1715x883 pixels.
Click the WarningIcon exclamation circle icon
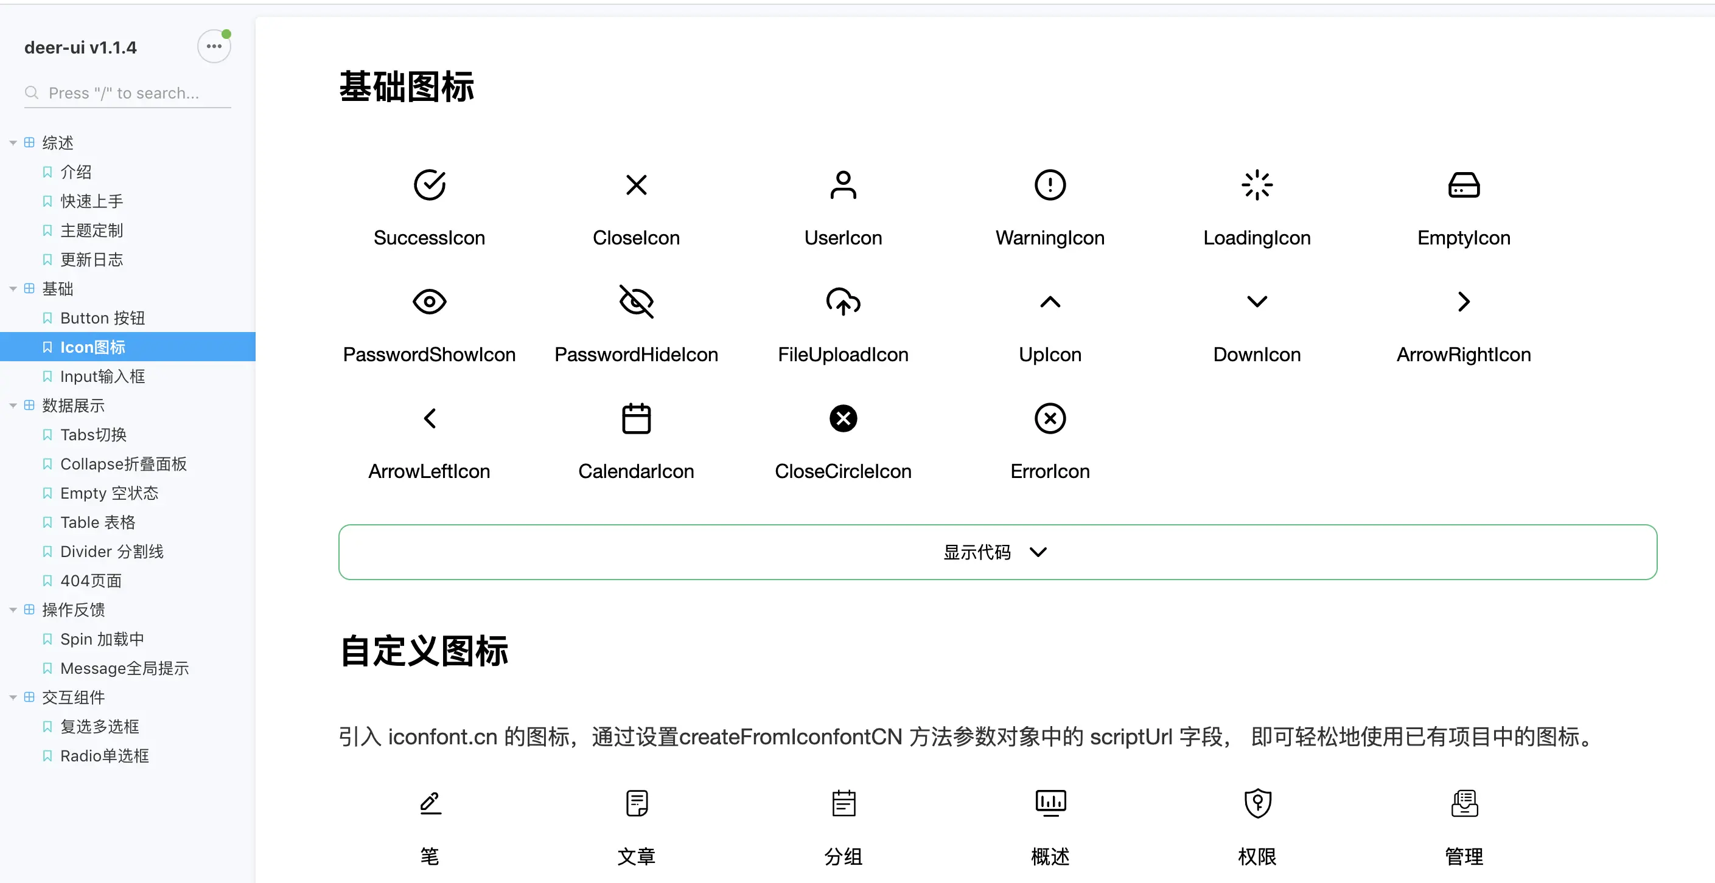coord(1050,184)
